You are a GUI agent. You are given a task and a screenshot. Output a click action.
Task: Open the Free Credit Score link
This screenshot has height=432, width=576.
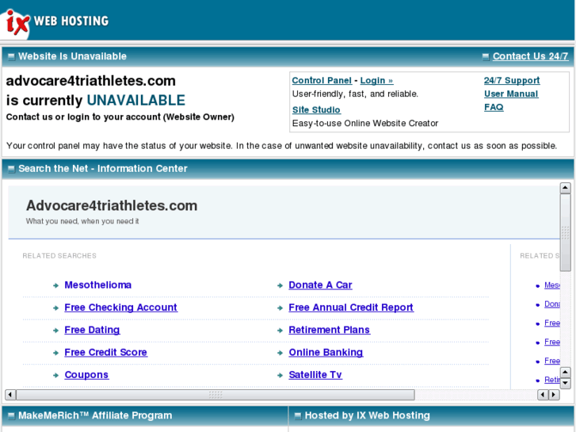tap(106, 352)
